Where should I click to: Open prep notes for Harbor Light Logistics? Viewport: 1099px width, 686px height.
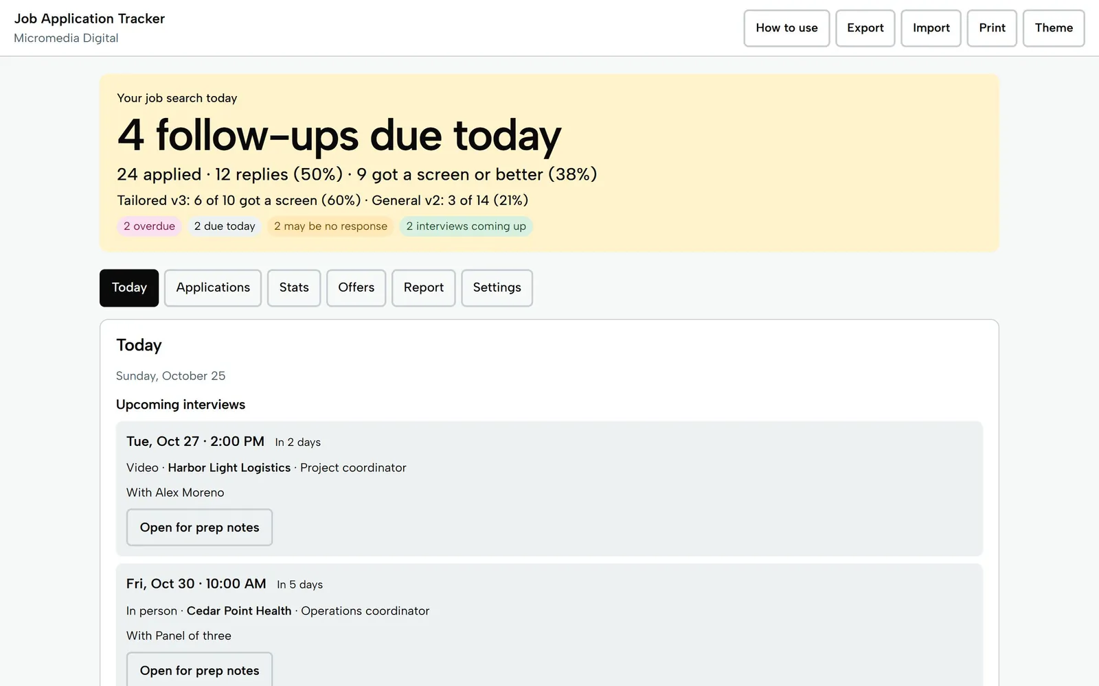199,528
